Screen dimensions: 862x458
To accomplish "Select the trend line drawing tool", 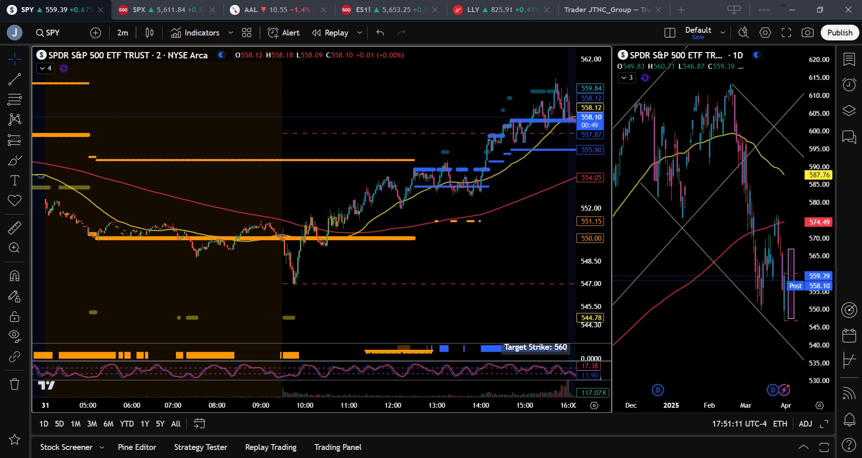I will coord(14,79).
